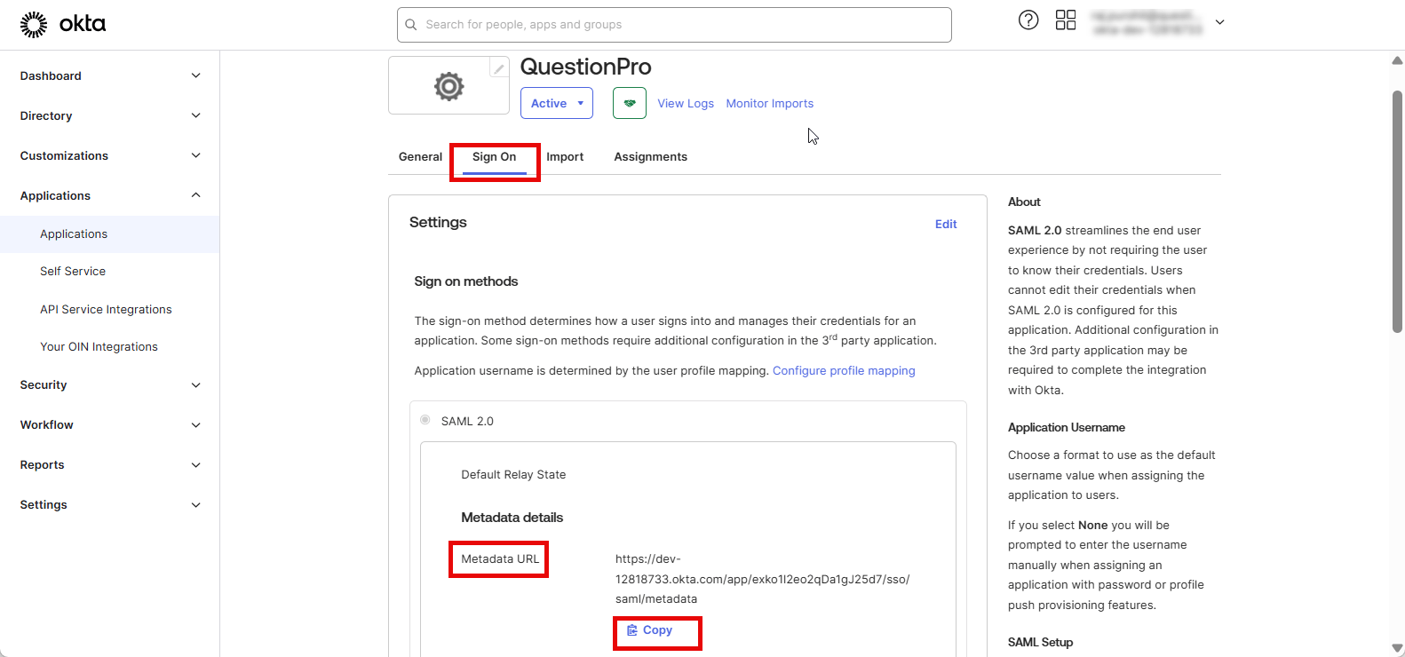
Task: Select the SAML 2.0 radio button
Action: tap(425, 420)
